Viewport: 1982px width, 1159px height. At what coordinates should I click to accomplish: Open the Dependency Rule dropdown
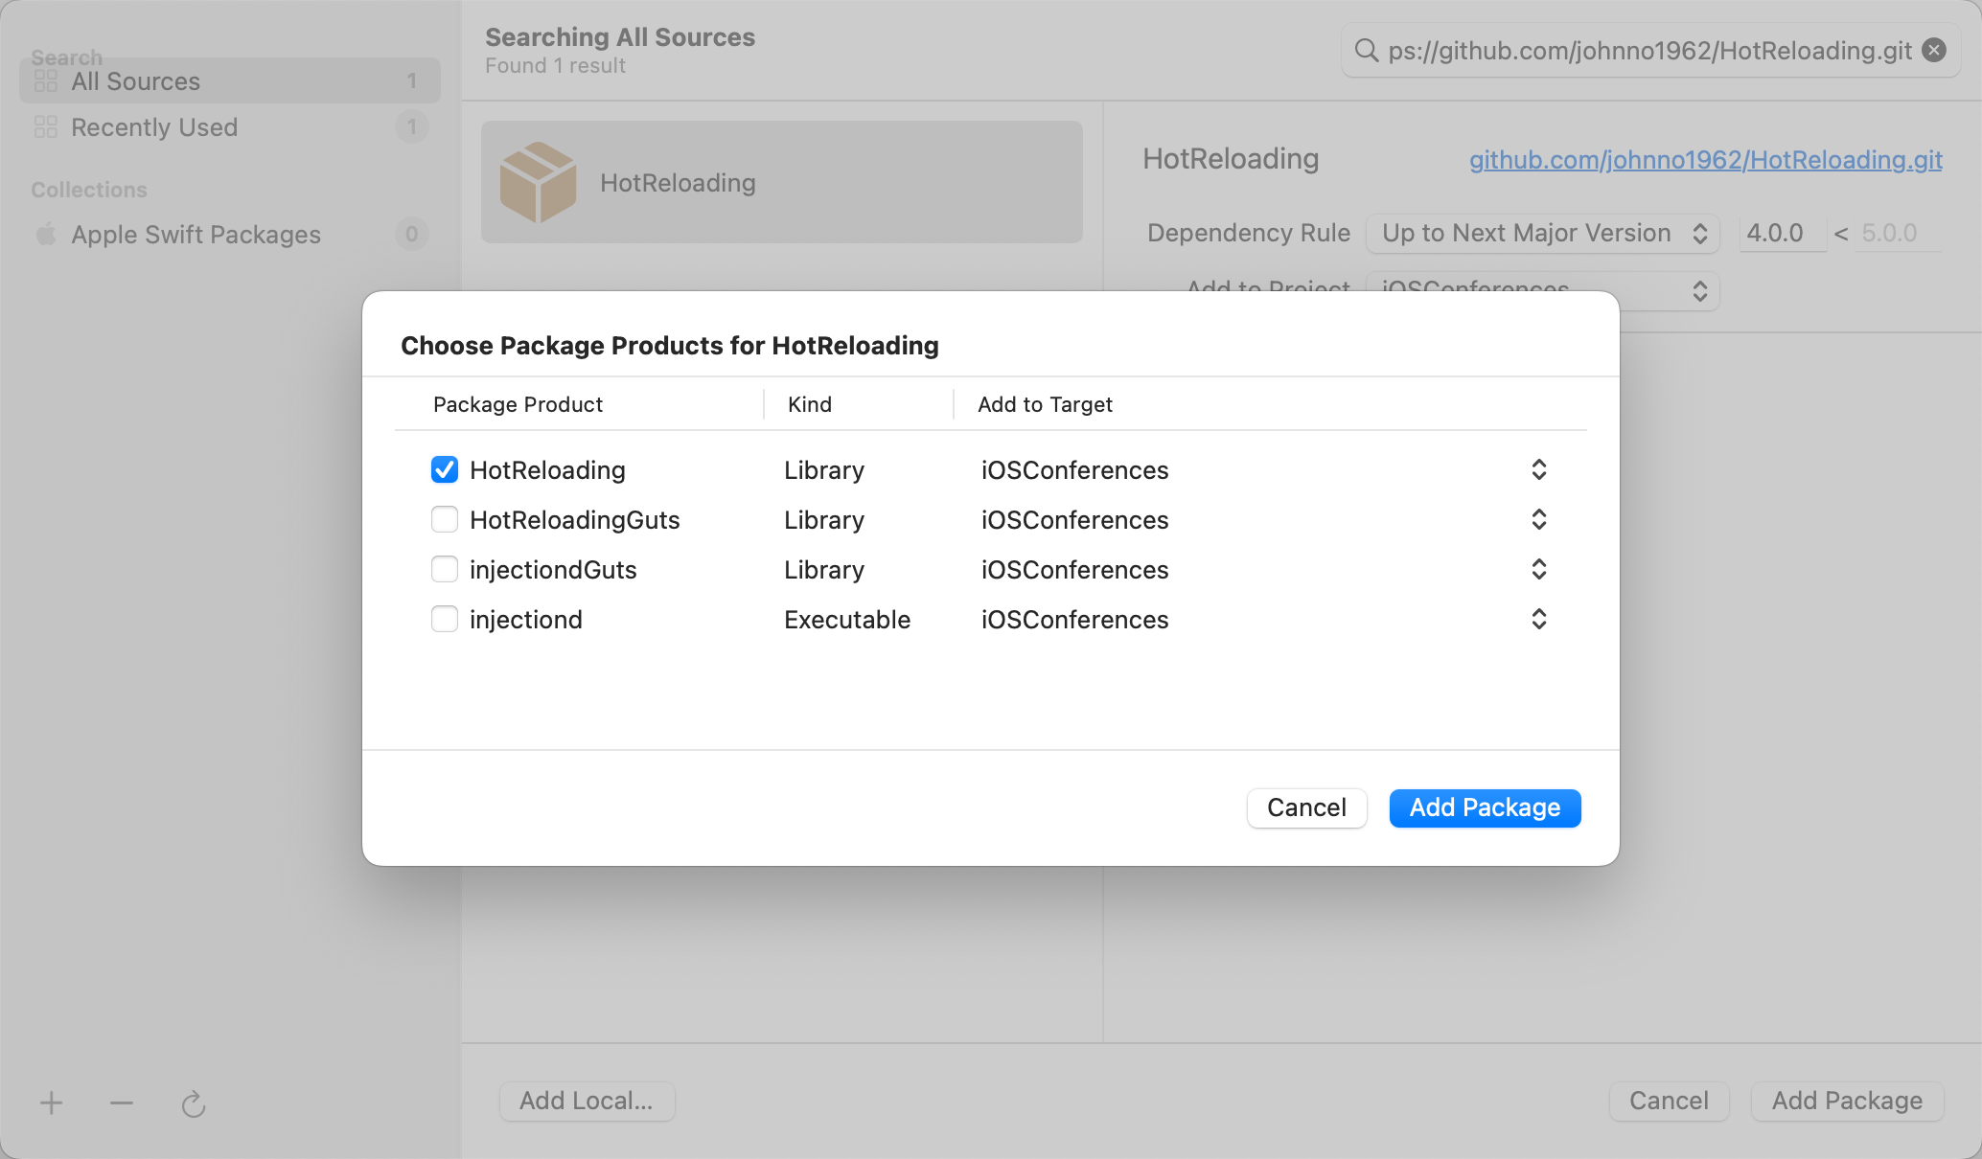(x=1543, y=233)
